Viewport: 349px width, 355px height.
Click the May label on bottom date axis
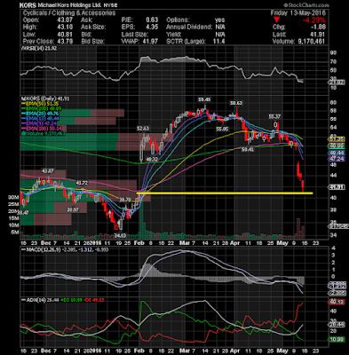282,351
